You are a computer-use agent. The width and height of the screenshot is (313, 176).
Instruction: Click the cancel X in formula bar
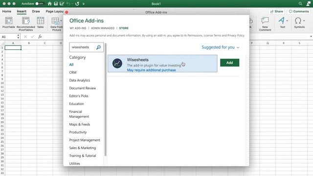pos(25,37)
